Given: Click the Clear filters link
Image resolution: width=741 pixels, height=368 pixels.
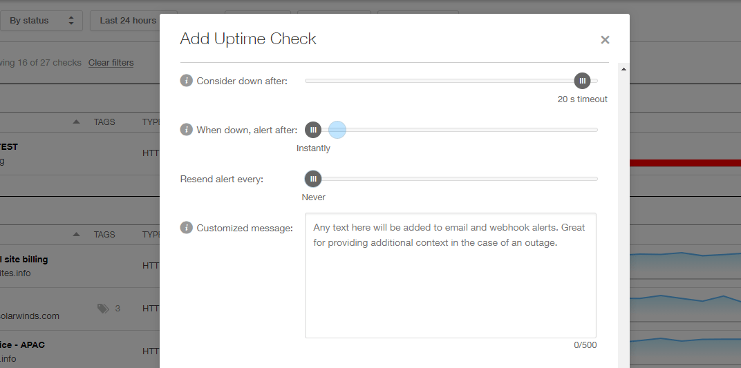Looking at the screenshot, I should tap(111, 63).
